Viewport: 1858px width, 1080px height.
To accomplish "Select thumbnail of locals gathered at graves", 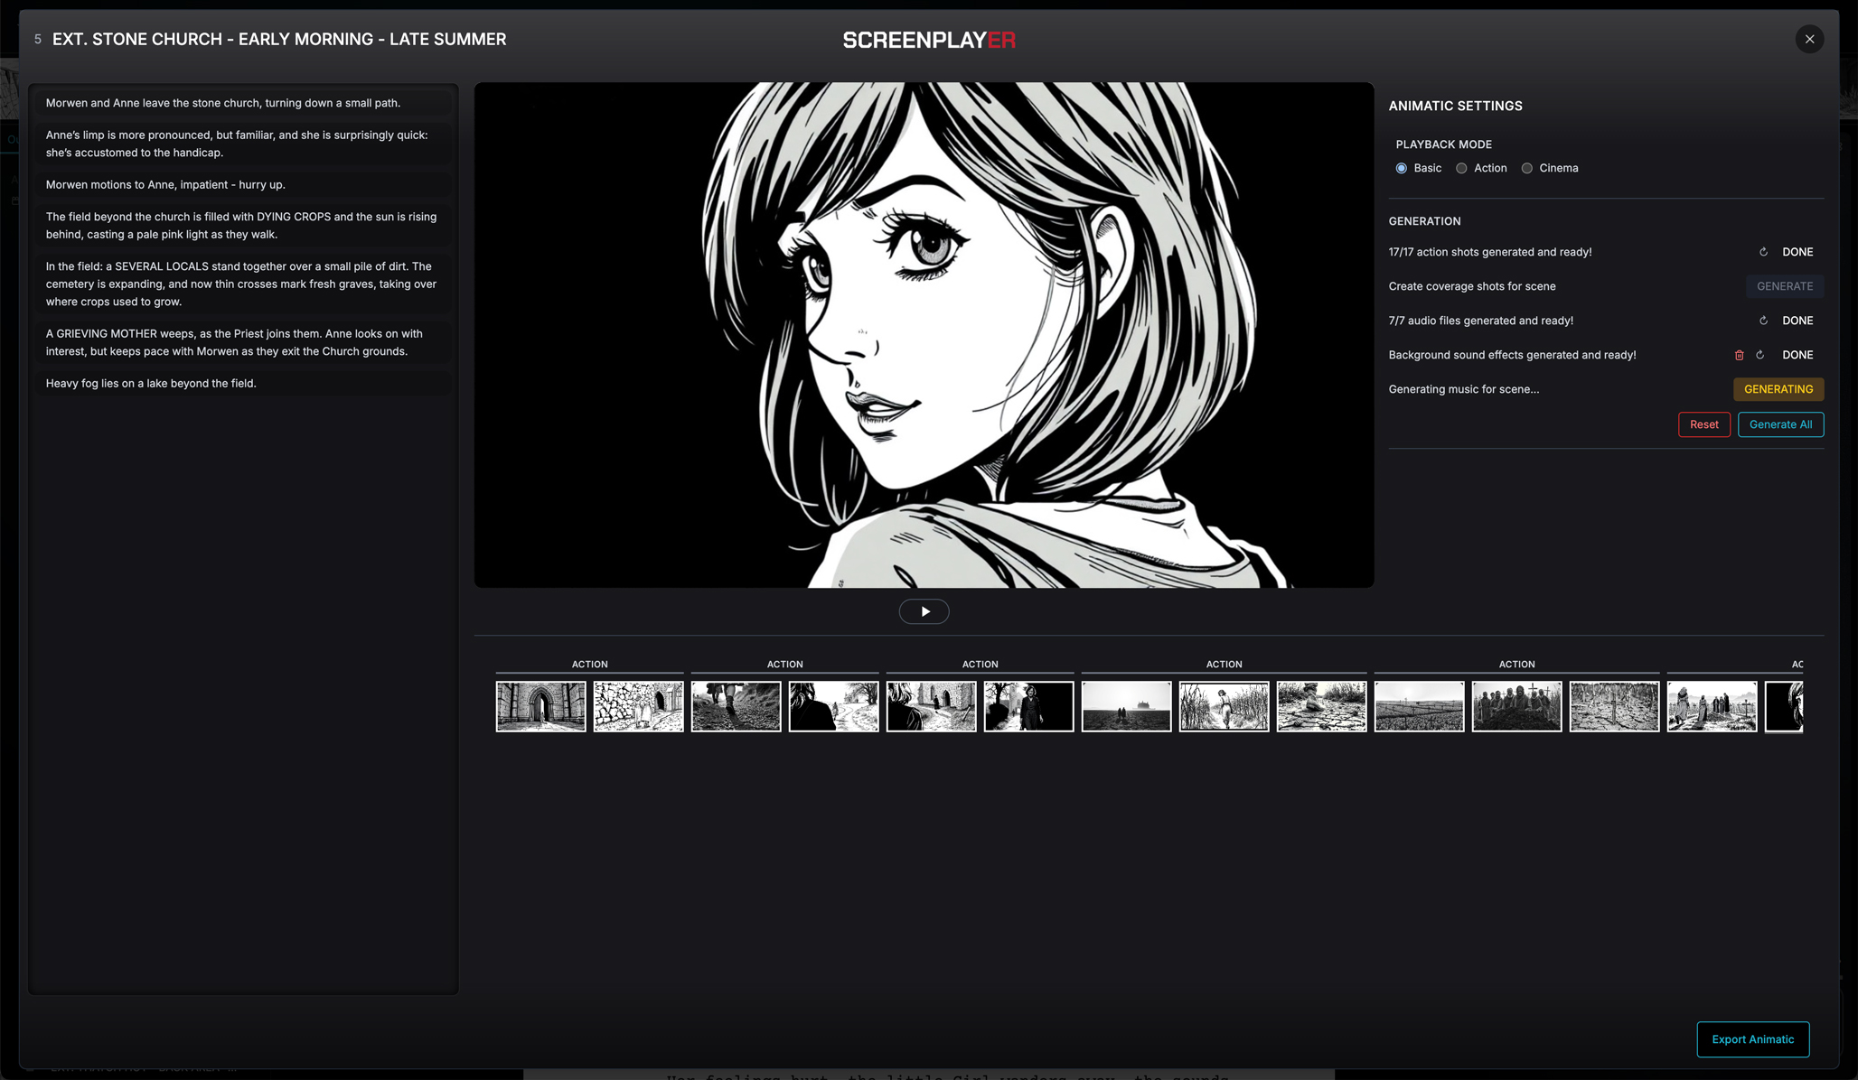I will point(1516,706).
